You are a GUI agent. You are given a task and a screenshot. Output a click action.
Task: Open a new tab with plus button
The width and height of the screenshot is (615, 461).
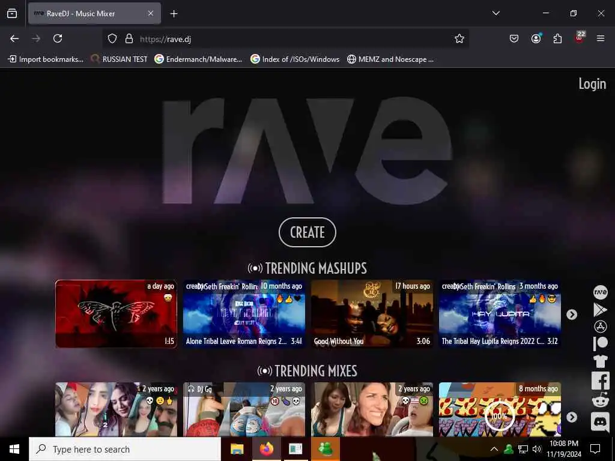pos(174,14)
